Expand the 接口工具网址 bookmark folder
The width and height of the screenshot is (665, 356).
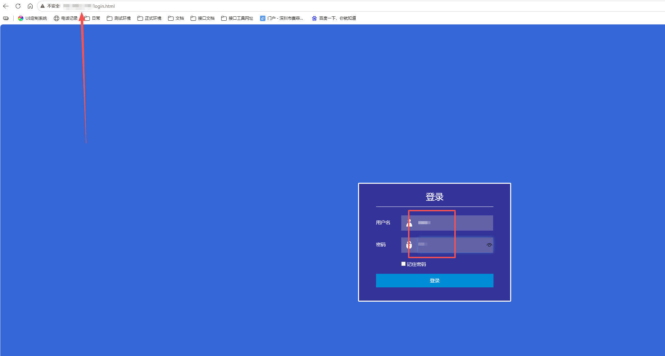click(237, 18)
